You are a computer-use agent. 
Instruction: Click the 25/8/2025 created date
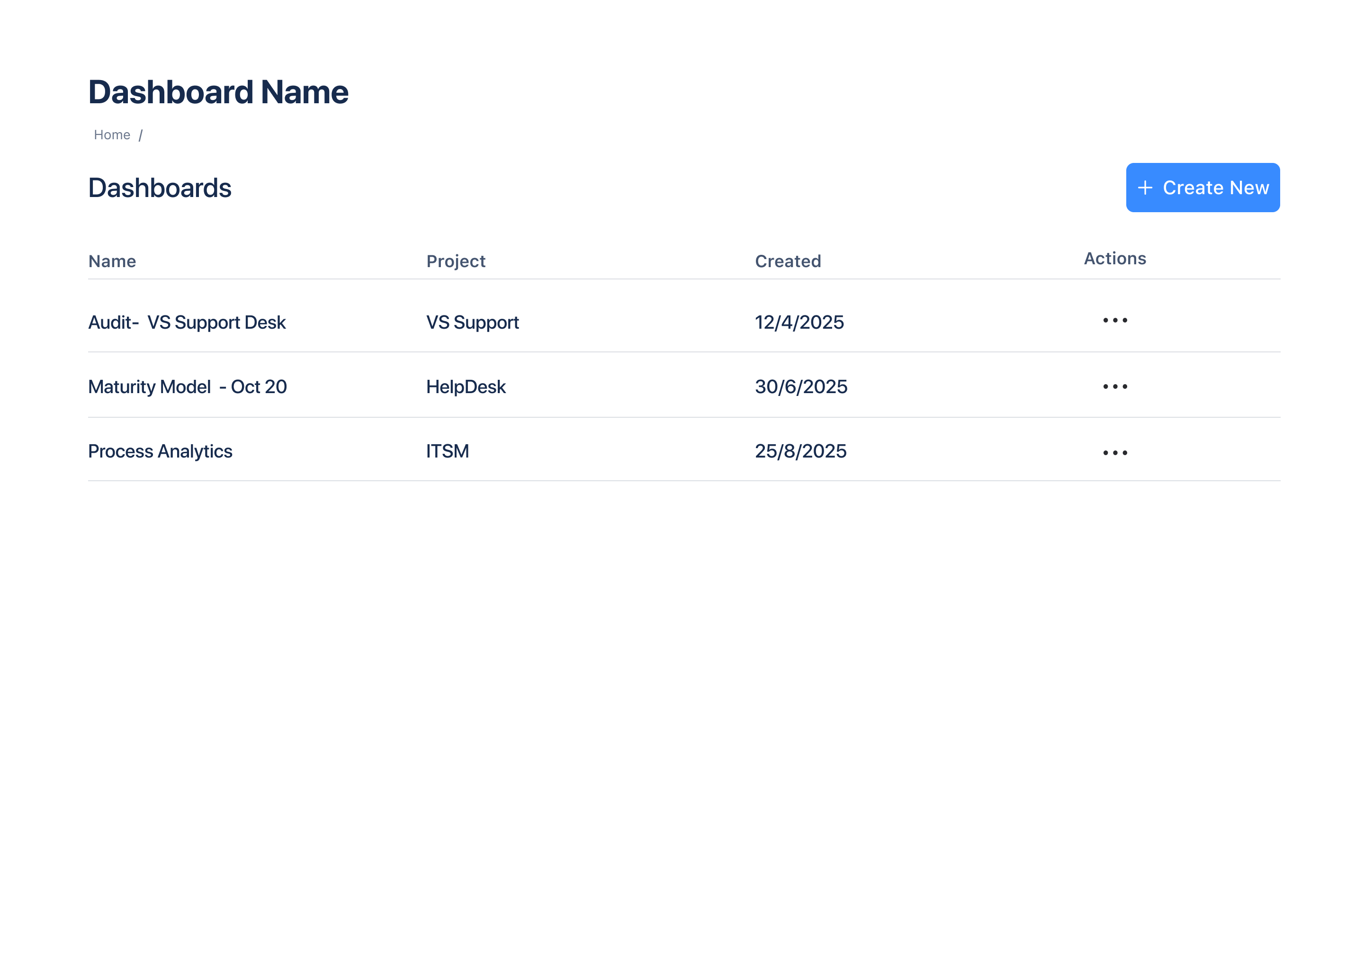(800, 451)
